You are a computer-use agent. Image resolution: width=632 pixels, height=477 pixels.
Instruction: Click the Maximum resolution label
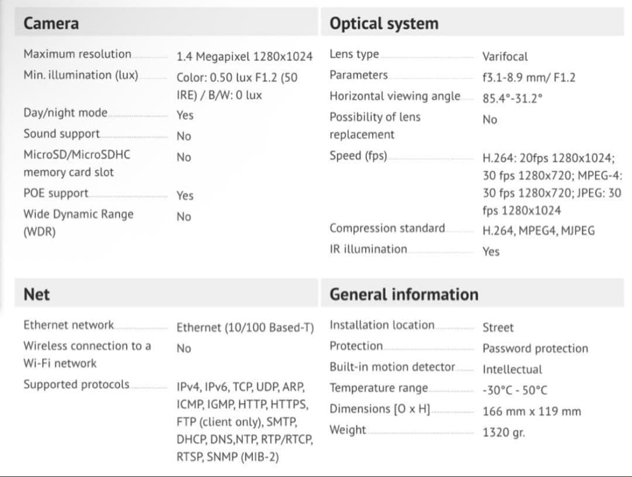coord(77,54)
